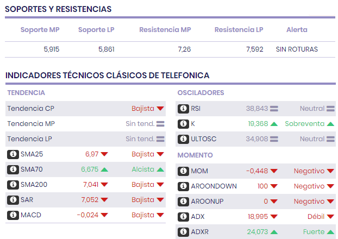The width and height of the screenshot is (338, 239).
Task: Show info for the AROONDOWN indicator
Action: 184,186
